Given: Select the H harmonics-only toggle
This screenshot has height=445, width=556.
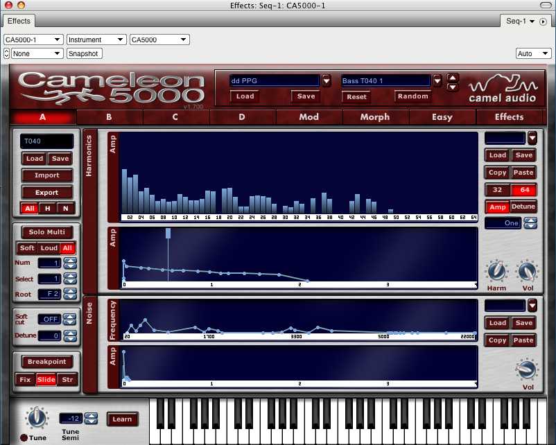Looking at the screenshot, I should pyautogui.click(x=48, y=209).
